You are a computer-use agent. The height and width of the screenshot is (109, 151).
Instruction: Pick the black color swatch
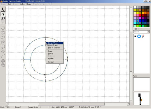click(148, 20)
